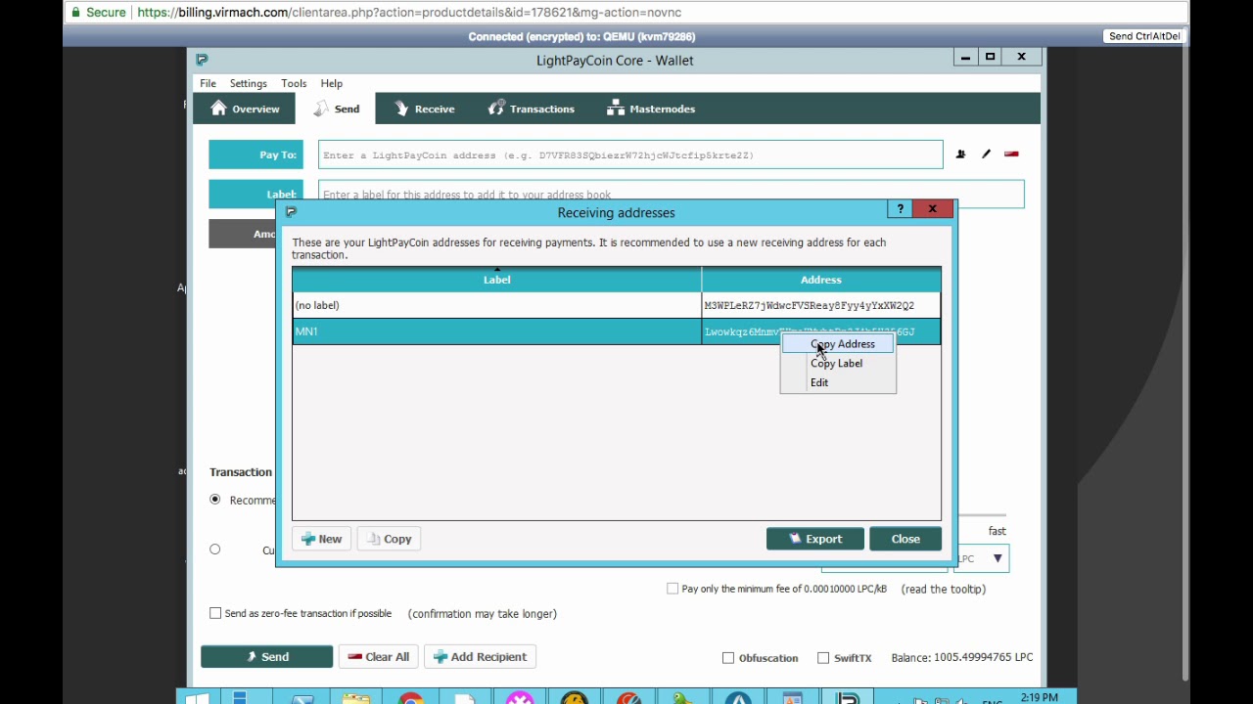Click the "(read the tooltip)" text
Viewport: 1253px width, 704px height.
[x=944, y=589]
